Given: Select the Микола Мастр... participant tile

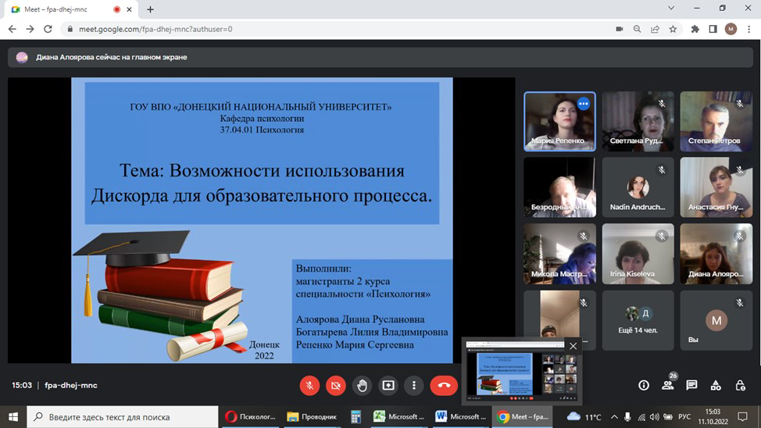Looking at the screenshot, I should point(559,254).
